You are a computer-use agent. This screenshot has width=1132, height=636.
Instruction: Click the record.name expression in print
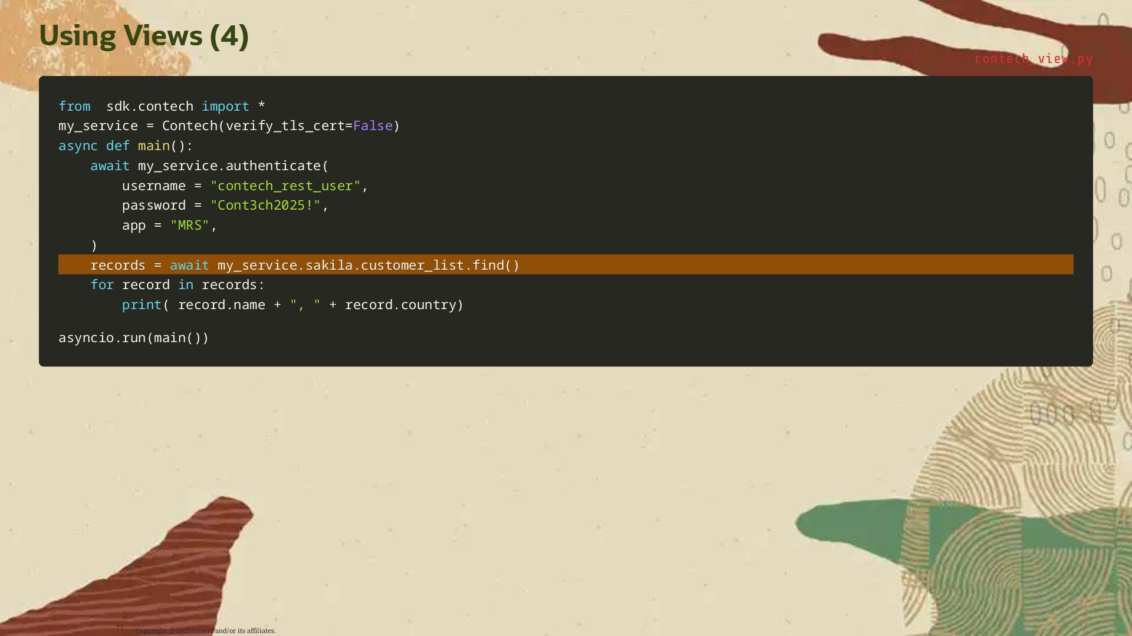(221, 305)
